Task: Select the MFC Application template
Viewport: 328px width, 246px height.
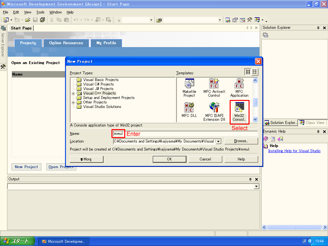Action: tap(239, 88)
